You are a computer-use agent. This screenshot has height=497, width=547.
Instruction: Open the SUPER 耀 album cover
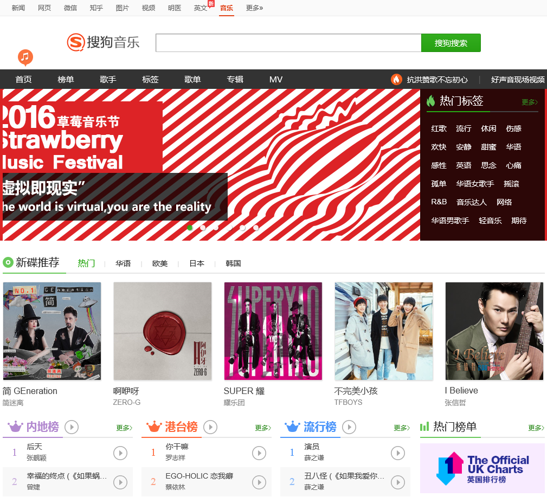tap(273, 331)
